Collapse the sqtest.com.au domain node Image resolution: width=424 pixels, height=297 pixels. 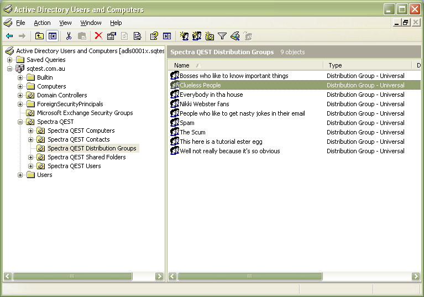pos(10,69)
